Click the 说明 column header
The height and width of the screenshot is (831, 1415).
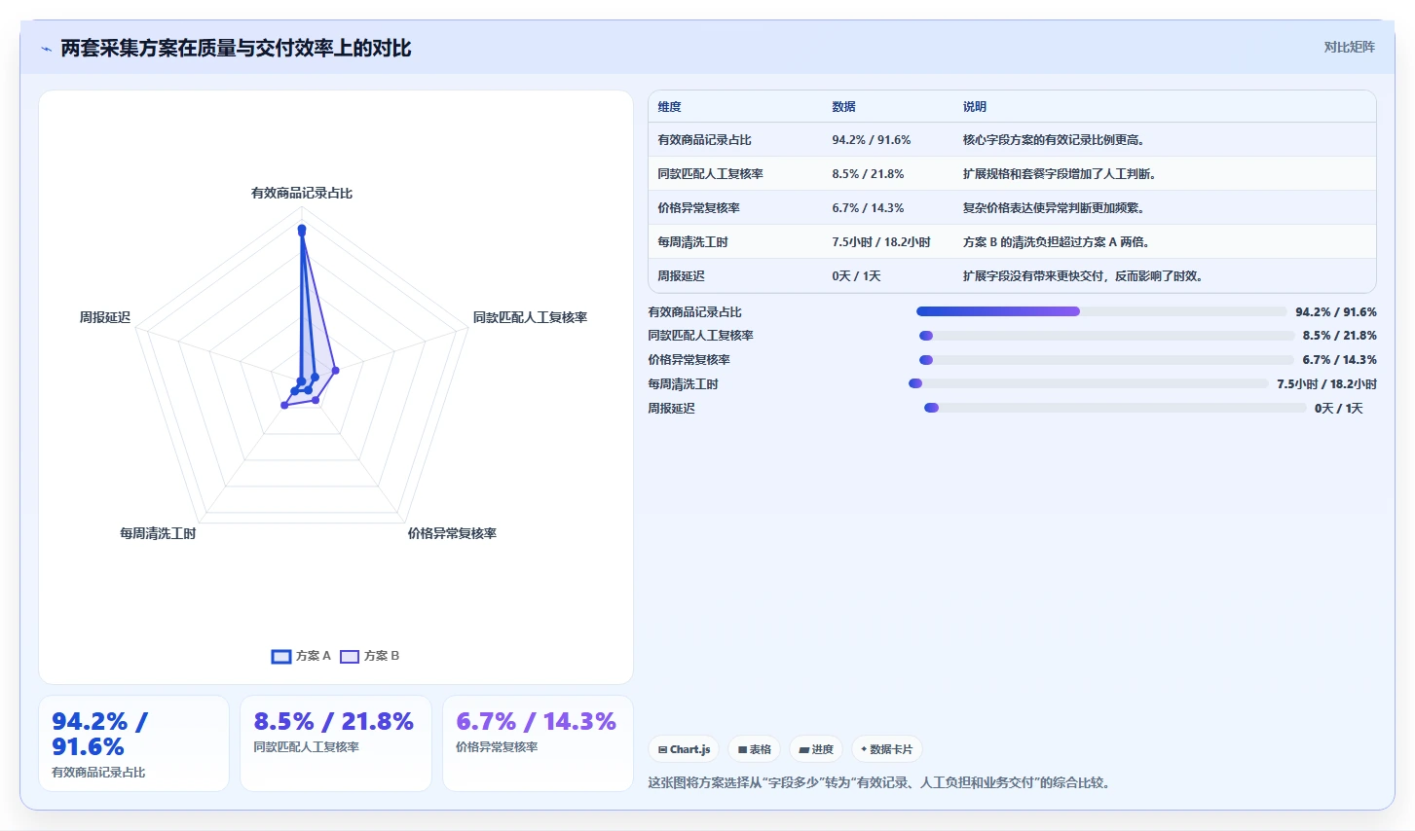click(x=975, y=107)
